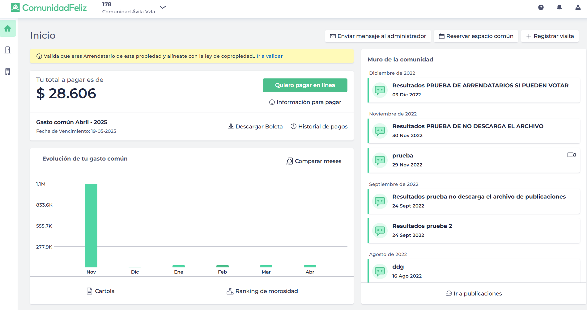The image size is (587, 310).
Task: Open the Cartola tab
Action: (100, 291)
